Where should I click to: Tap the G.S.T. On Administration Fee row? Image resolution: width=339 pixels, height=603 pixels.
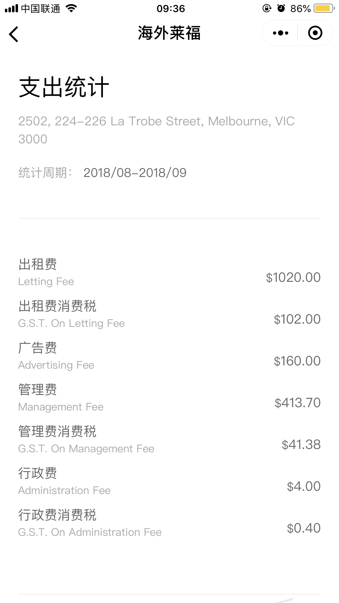[x=169, y=523]
